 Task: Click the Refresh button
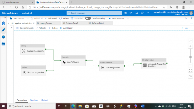pyautogui.click(x=64, y=18)
